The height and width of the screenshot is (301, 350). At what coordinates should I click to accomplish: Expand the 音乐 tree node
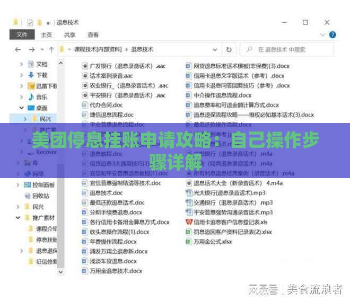tap(21, 97)
